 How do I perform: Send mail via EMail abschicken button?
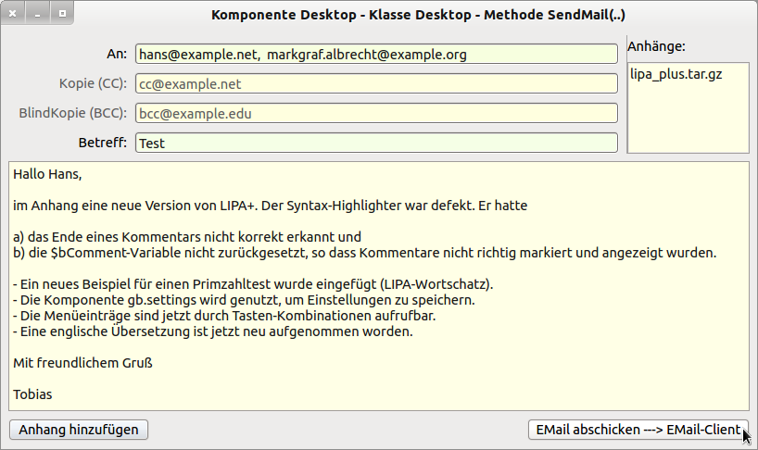coord(638,430)
